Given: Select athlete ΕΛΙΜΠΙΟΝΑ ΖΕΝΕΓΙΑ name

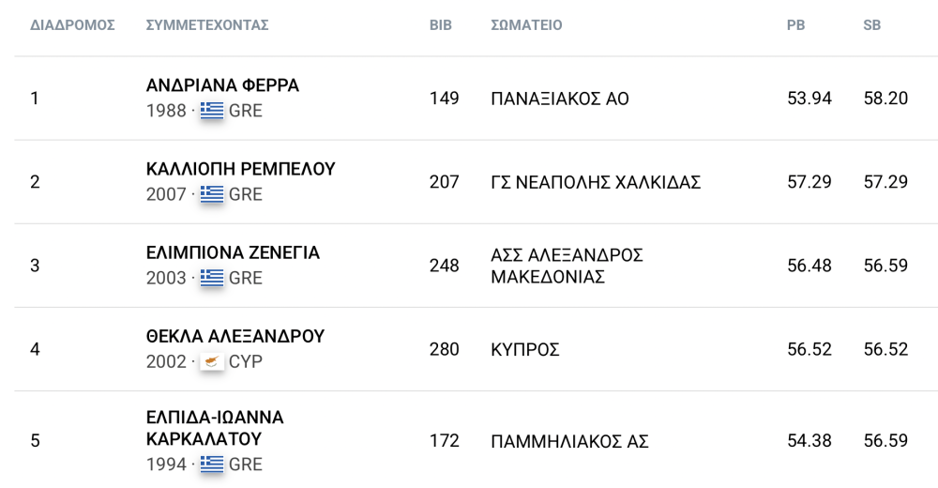Looking at the screenshot, I should [x=233, y=253].
